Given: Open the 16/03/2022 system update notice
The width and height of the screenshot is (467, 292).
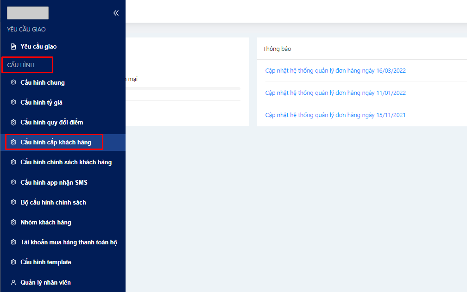Looking at the screenshot, I should pyautogui.click(x=335, y=71).
